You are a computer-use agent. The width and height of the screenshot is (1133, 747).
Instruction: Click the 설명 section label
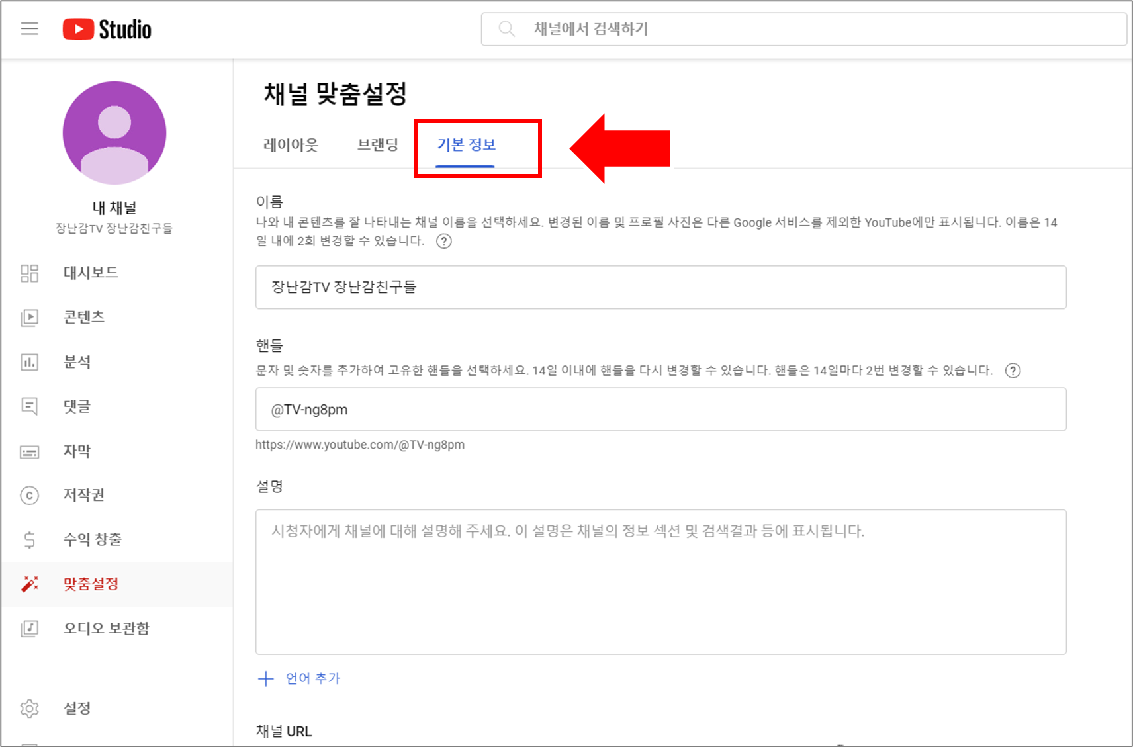click(269, 486)
